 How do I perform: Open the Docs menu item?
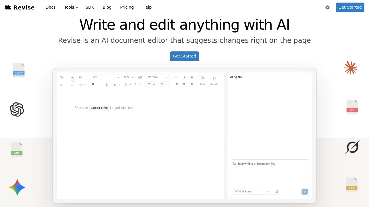[50, 7]
